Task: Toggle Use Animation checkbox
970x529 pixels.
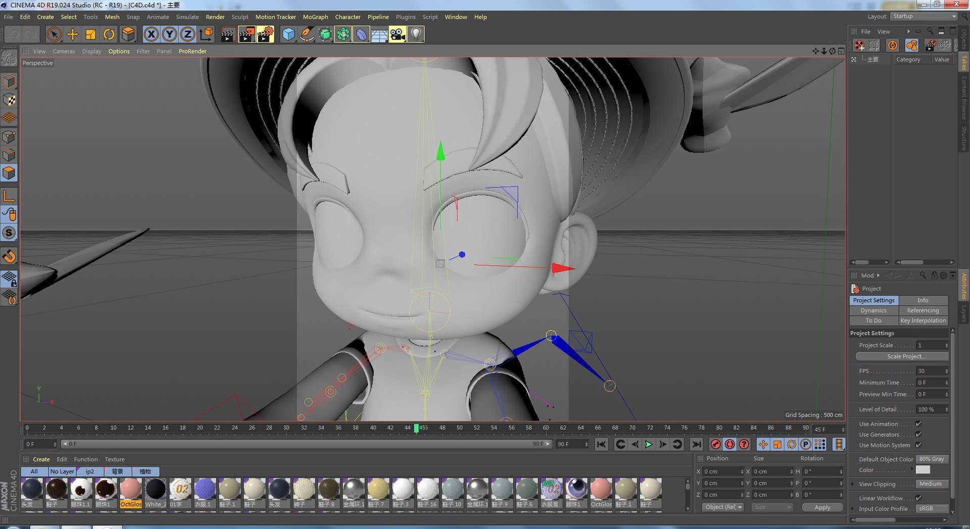Action: coord(918,424)
